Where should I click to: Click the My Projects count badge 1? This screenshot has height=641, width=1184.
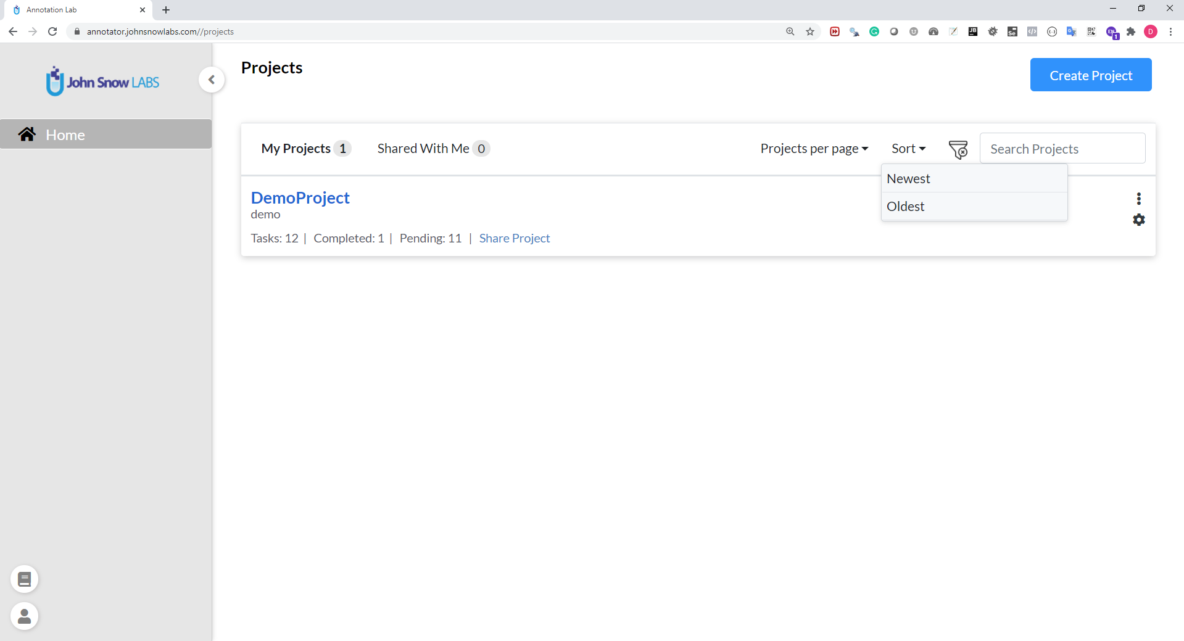pos(342,149)
